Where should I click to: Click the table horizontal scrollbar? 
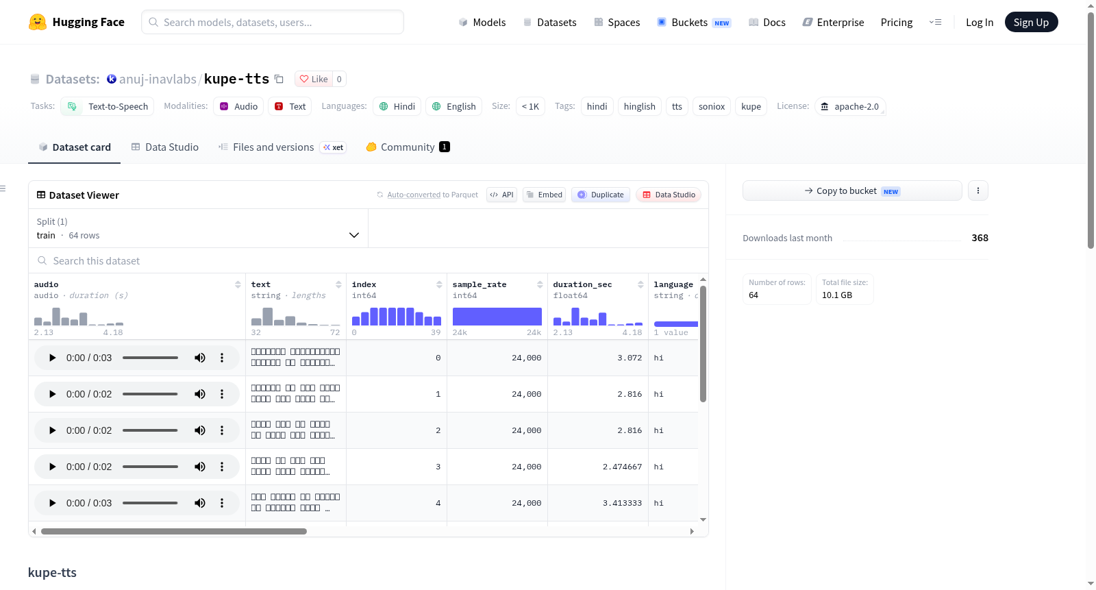click(174, 531)
